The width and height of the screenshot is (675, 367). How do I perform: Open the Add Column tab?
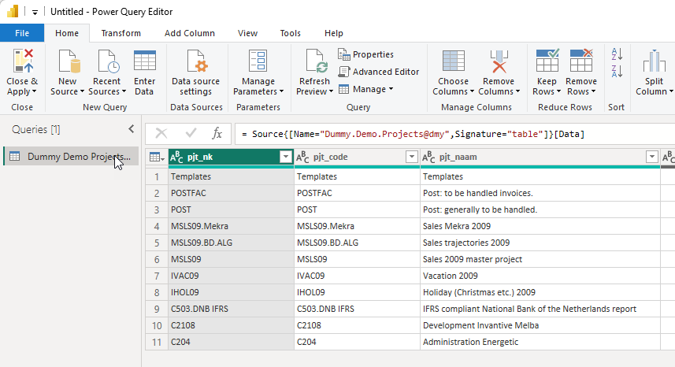click(x=189, y=33)
